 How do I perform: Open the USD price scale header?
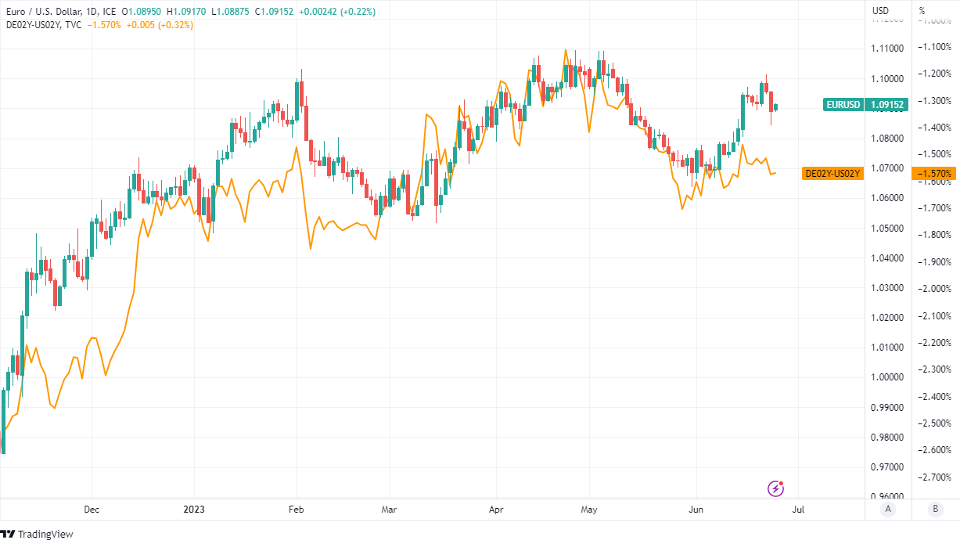tap(880, 11)
